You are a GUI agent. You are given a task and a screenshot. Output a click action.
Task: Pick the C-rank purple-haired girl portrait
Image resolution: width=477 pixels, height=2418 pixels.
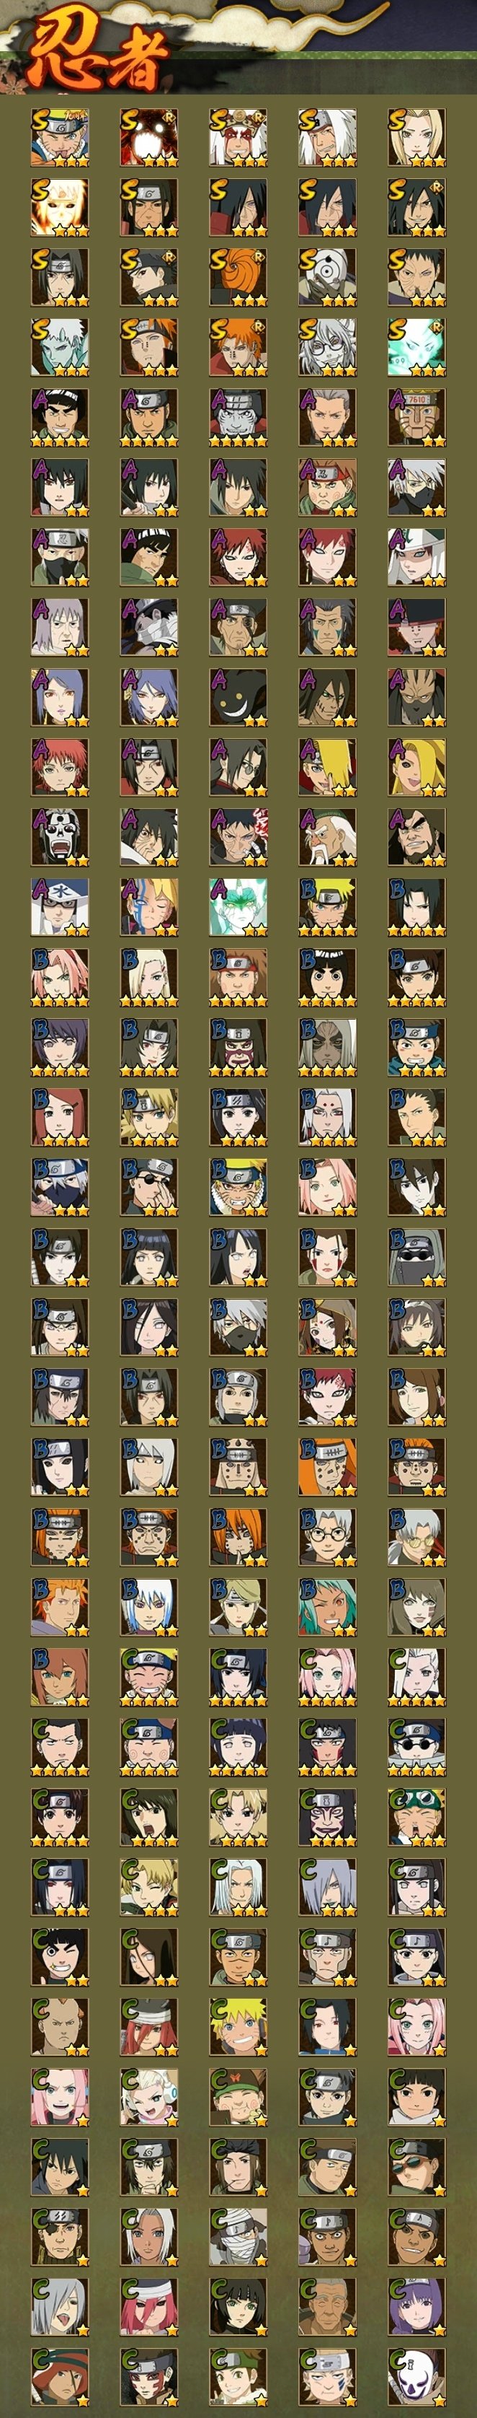click(x=417, y=2307)
